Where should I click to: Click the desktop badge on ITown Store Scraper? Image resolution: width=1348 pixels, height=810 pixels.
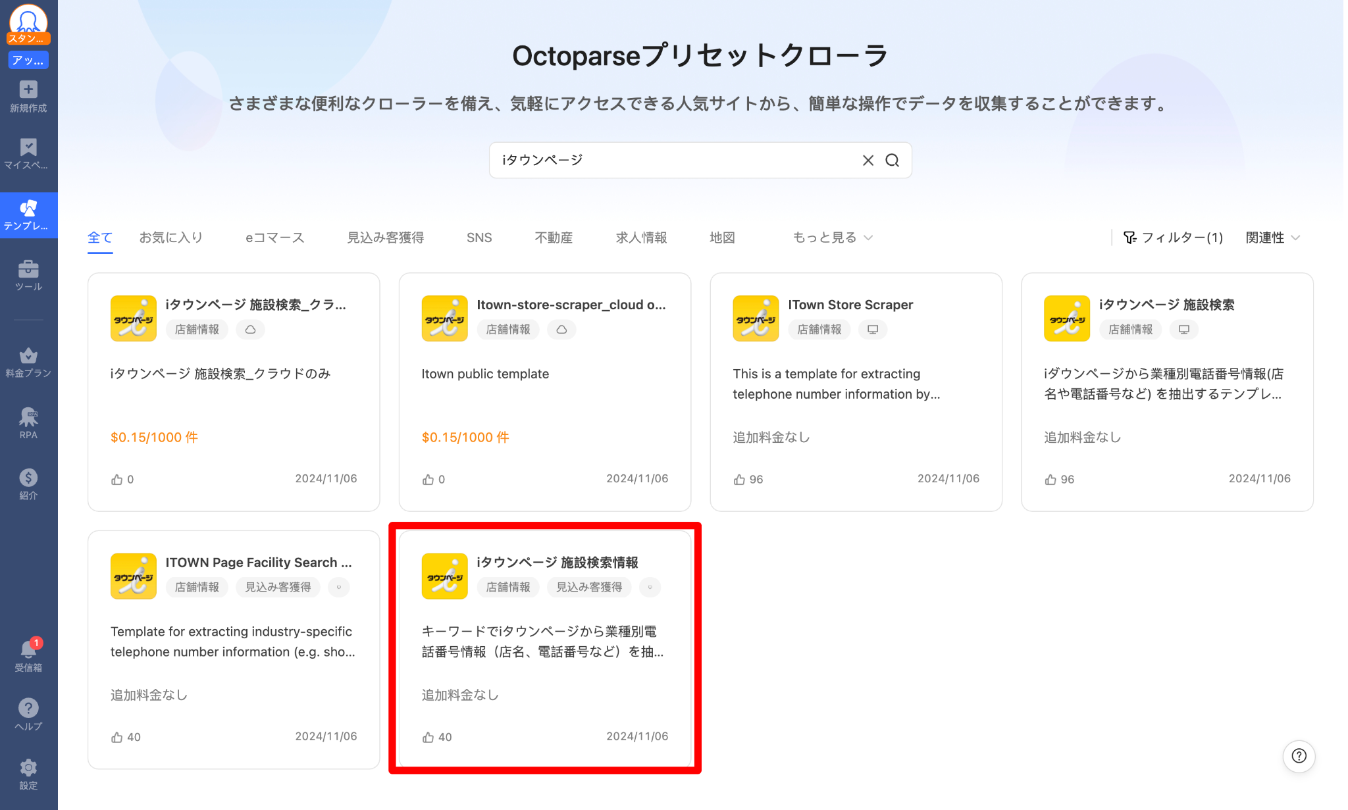tap(872, 330)
